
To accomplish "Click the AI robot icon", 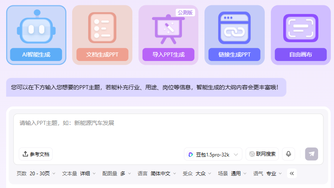I will click(36, 26).
